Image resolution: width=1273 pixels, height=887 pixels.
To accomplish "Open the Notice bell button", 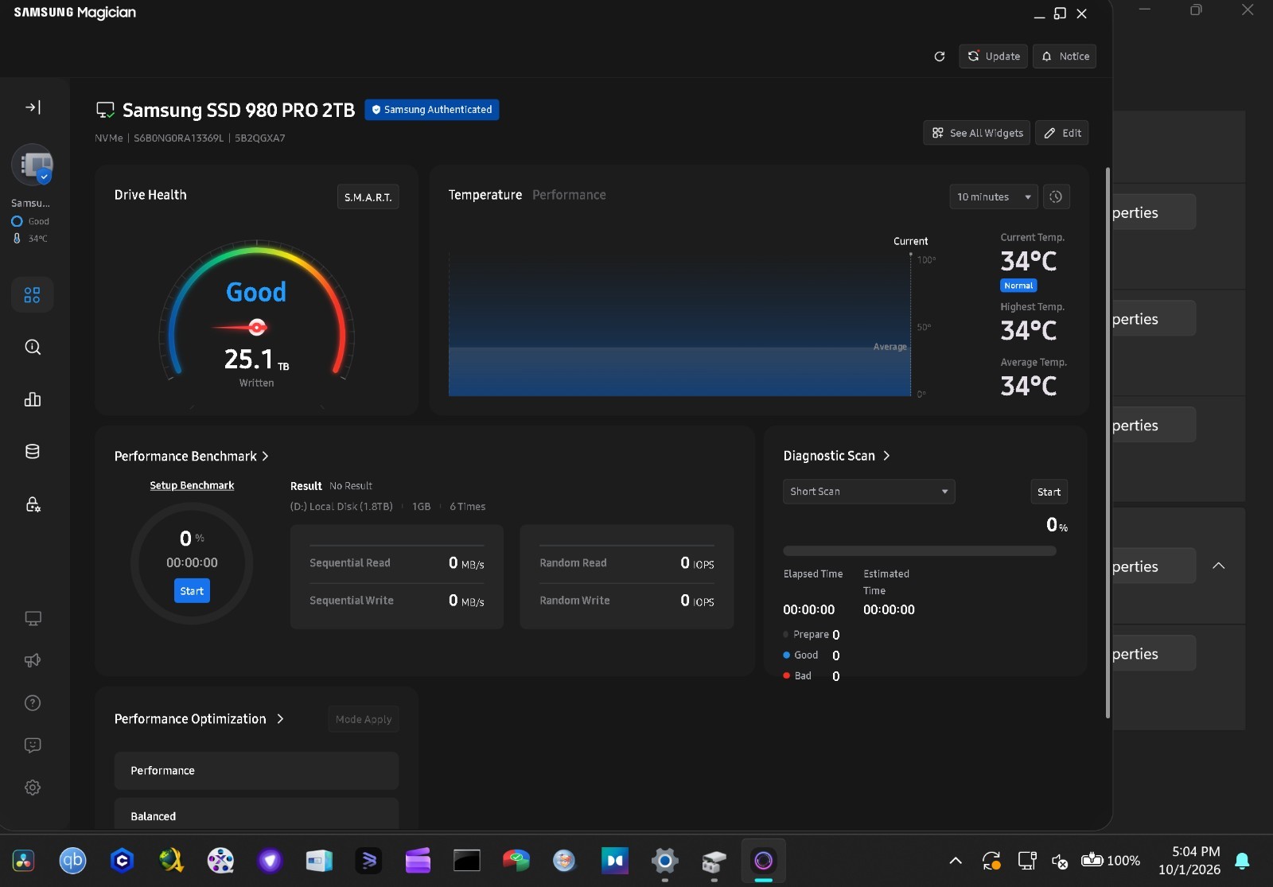I will click(1065, 56).
